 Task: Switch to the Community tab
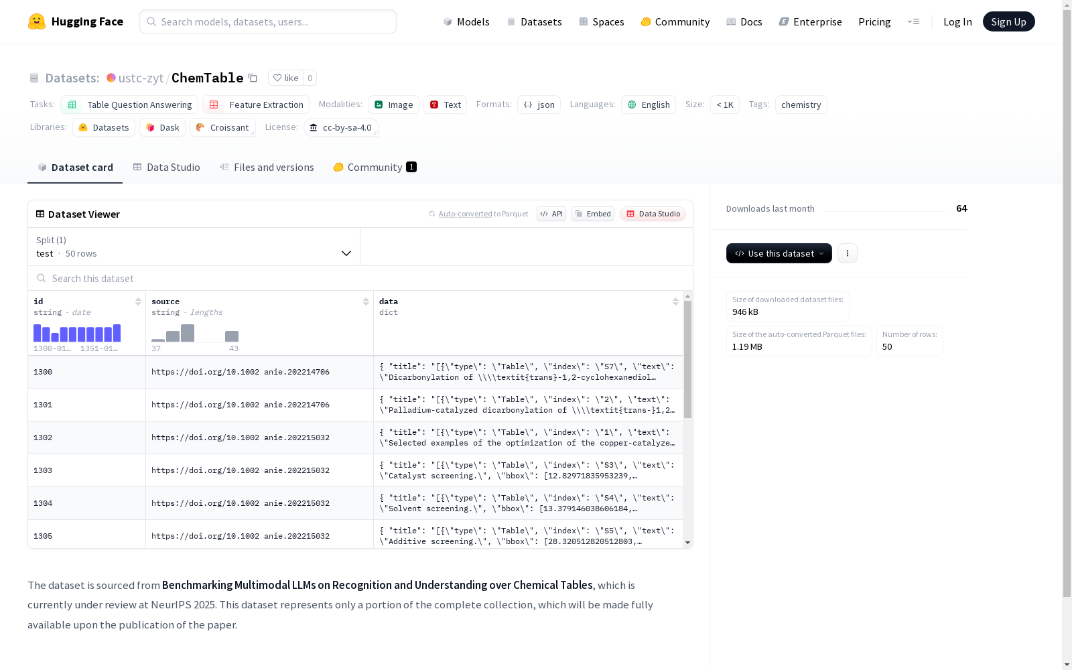point(375,167)
